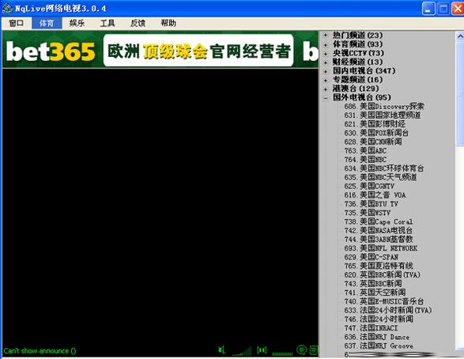The width and height of the screenshot is (464, 359).
Task: Expand the 热门频道 (23) category
Action: coord(326,36)
